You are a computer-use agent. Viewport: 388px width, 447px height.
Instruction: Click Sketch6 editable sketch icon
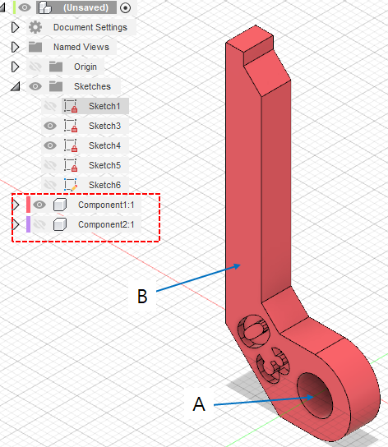70,185
